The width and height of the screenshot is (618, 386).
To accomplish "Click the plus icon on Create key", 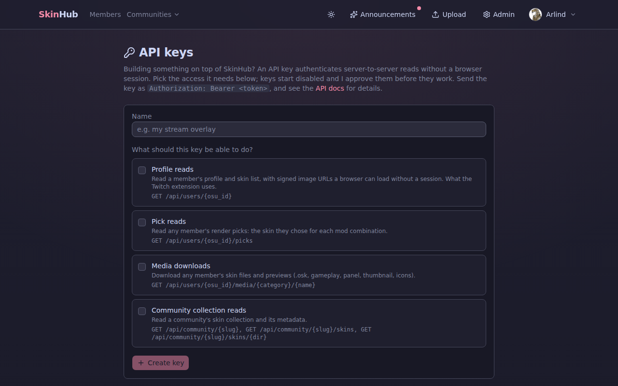I will (x=141, y=363).
